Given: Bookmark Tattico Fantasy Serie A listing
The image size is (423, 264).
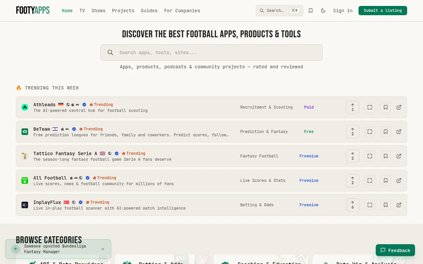Looking at the screenshot, I should coord(386,156).
